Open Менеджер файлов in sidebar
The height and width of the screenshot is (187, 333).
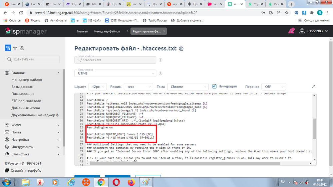tap(27, 80)
